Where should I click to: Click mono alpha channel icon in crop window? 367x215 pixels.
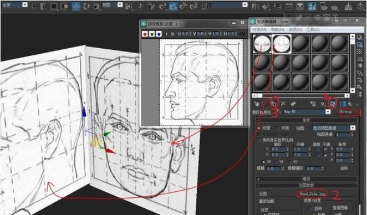(166, 34)
